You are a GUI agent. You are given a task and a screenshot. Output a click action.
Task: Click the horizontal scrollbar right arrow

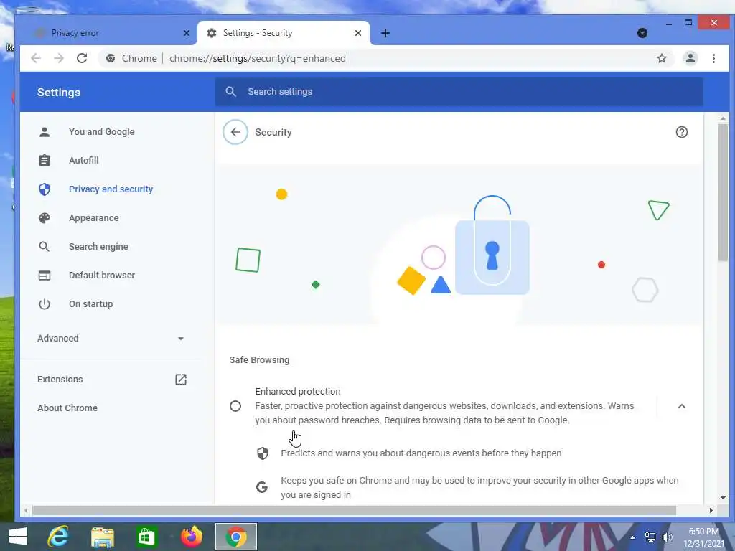[x=711, y=510]
